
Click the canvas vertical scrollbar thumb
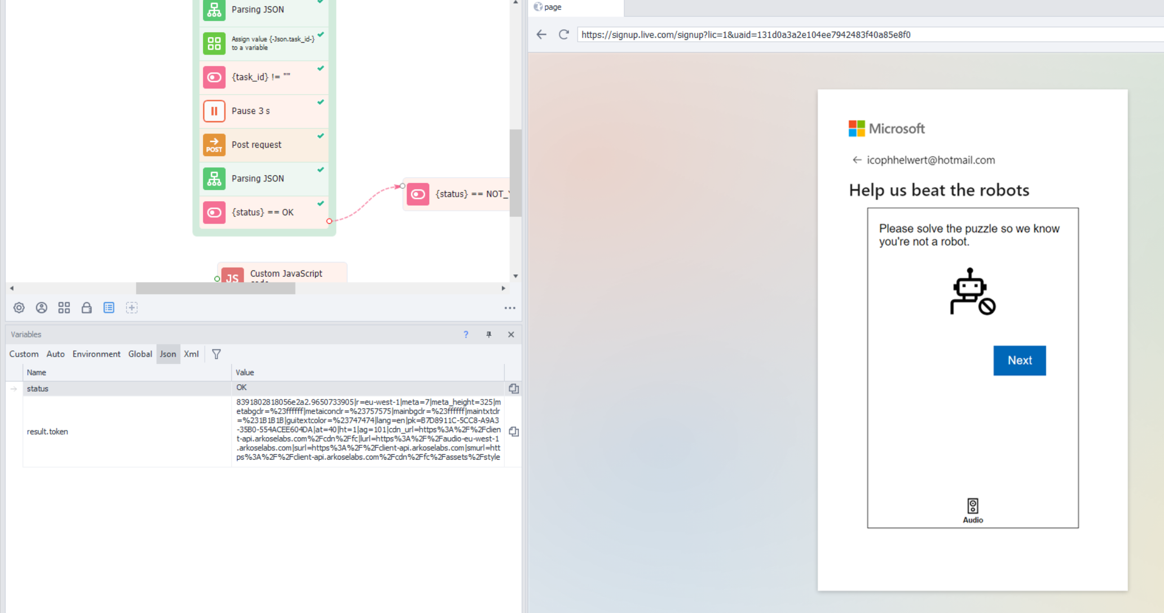[x=515, y=173]
